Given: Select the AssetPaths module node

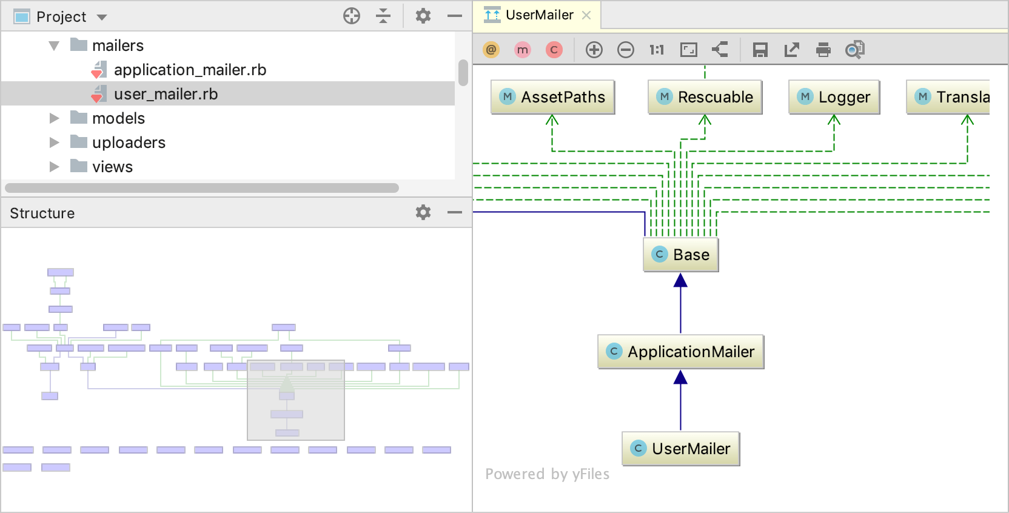Looking at the screenshot, I should click(553, 97).
